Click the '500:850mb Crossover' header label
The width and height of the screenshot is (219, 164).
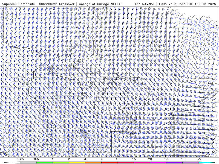pyautogui.click(x=57, y=4)
